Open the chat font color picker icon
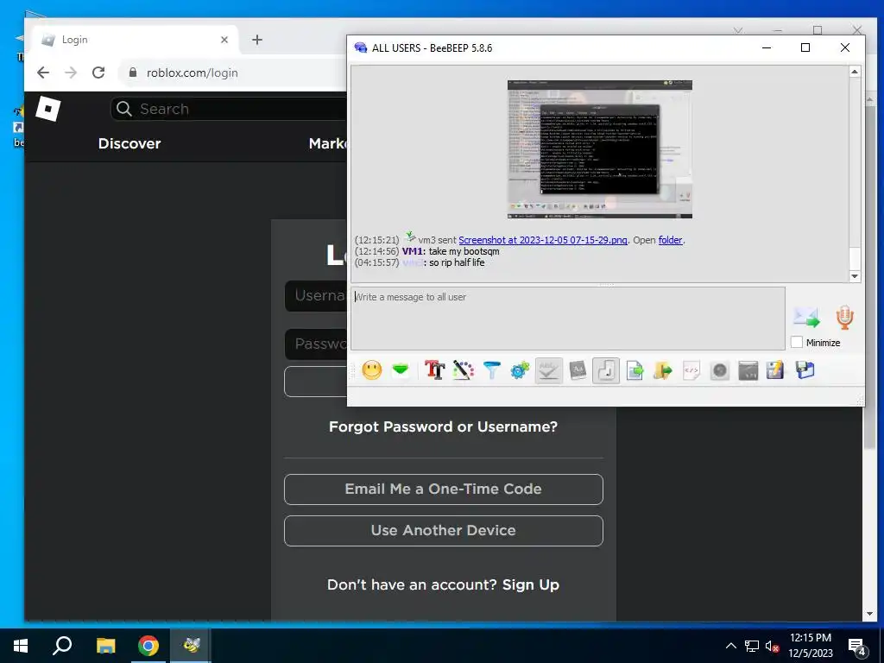The width and height of the screenshot is (884, 663). (x=463, y=370)
